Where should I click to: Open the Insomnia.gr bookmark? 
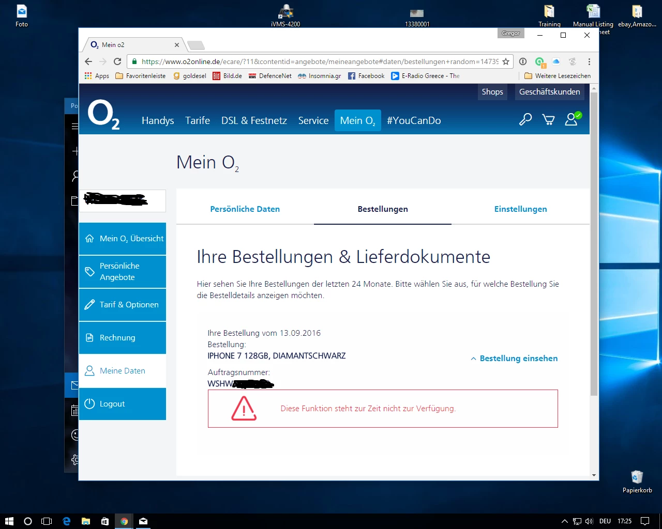320,76
